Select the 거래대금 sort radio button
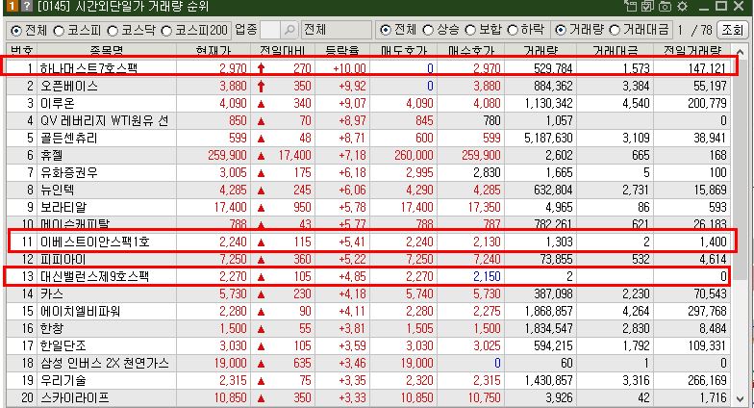Image resolution: width=754 pixels, height=408 pixels. point(615,30)
